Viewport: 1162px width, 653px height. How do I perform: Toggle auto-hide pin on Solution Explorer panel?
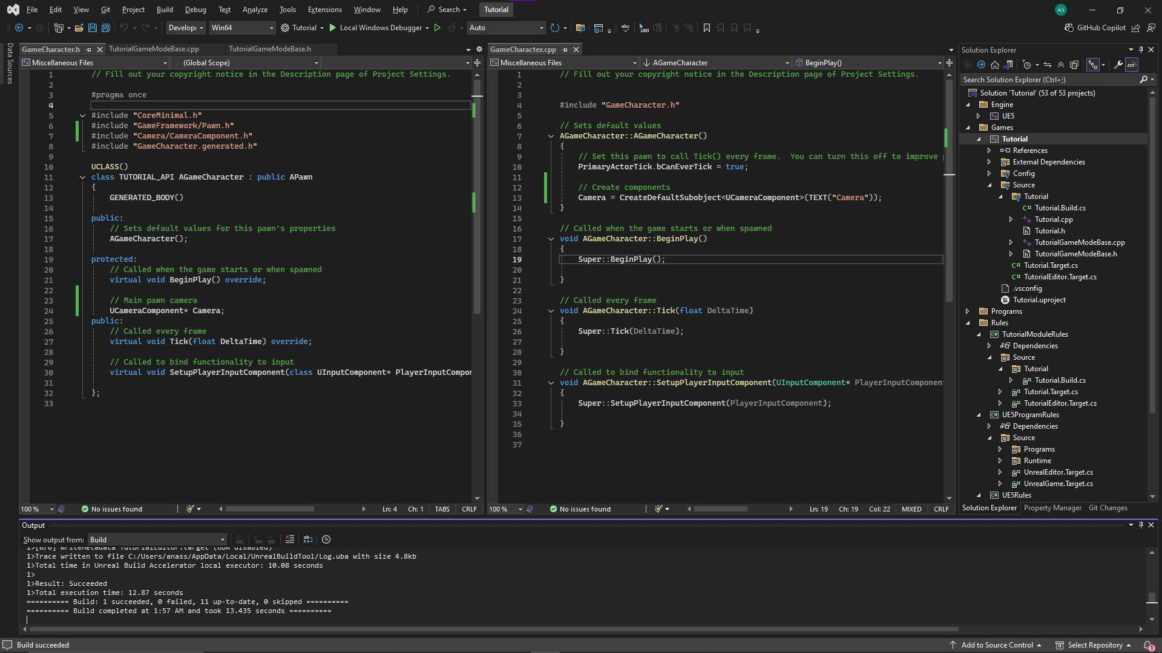click(x=1141, y=50)
